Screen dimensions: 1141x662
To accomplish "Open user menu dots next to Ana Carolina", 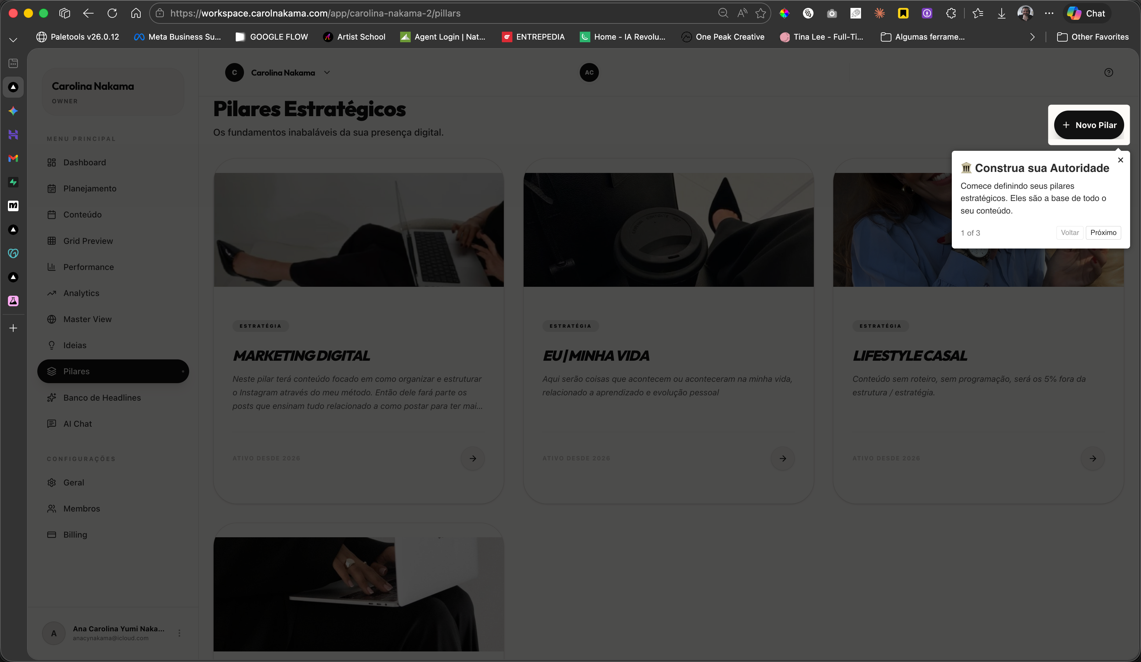I will point(179,633).
